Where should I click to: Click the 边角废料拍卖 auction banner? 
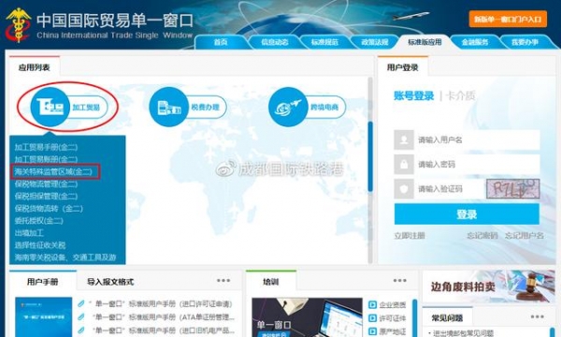click(489, 286)
